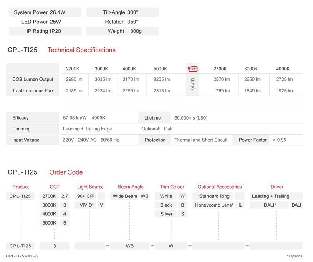Choose the 5000K CCT option
The width and height of the screenshot is (313, 262).
tap(49, 223)
